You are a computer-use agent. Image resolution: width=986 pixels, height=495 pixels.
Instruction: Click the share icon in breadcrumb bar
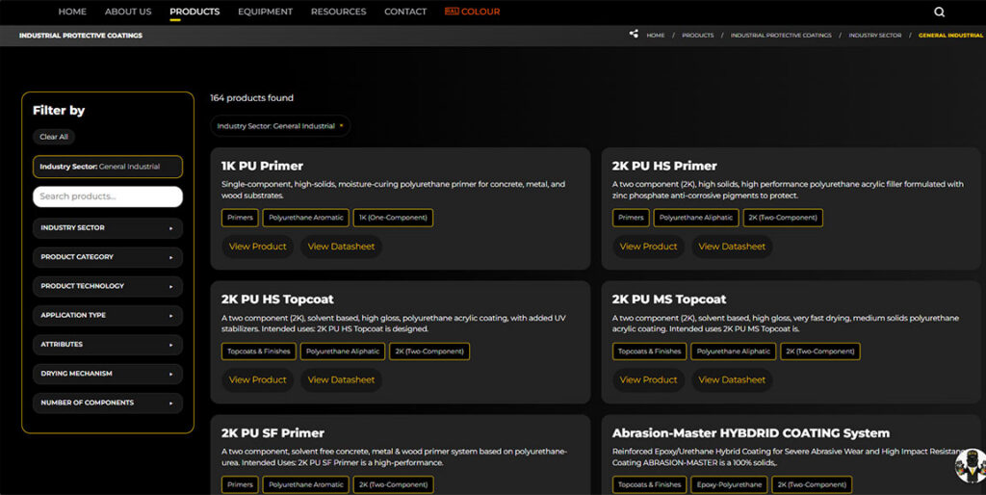tap(634, 34)
